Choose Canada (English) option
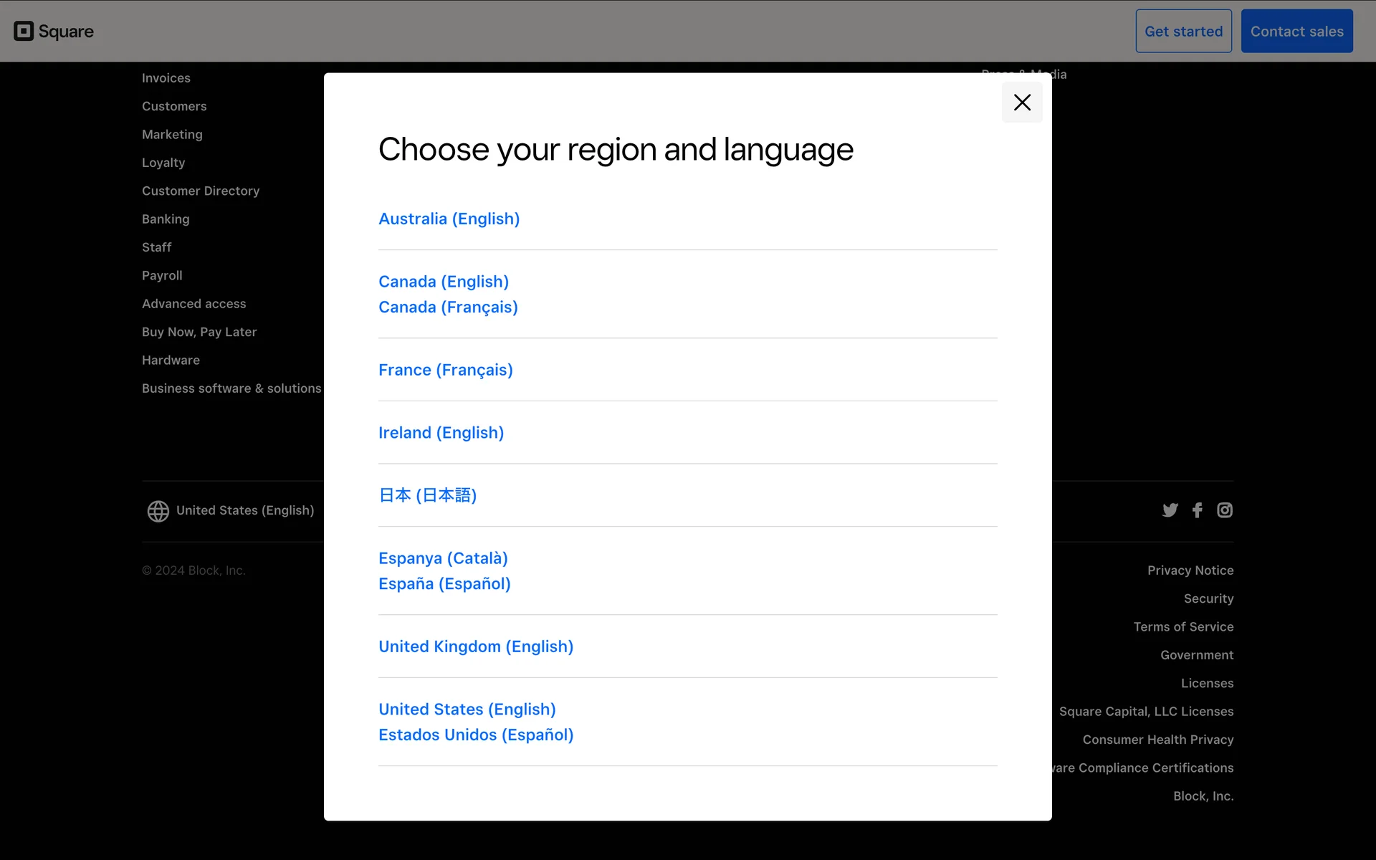 pyautogui.click(x=443, y=282)
